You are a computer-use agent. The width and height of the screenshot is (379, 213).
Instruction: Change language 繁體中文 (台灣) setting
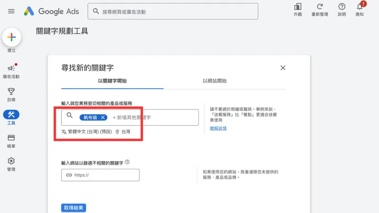point(86,131)
